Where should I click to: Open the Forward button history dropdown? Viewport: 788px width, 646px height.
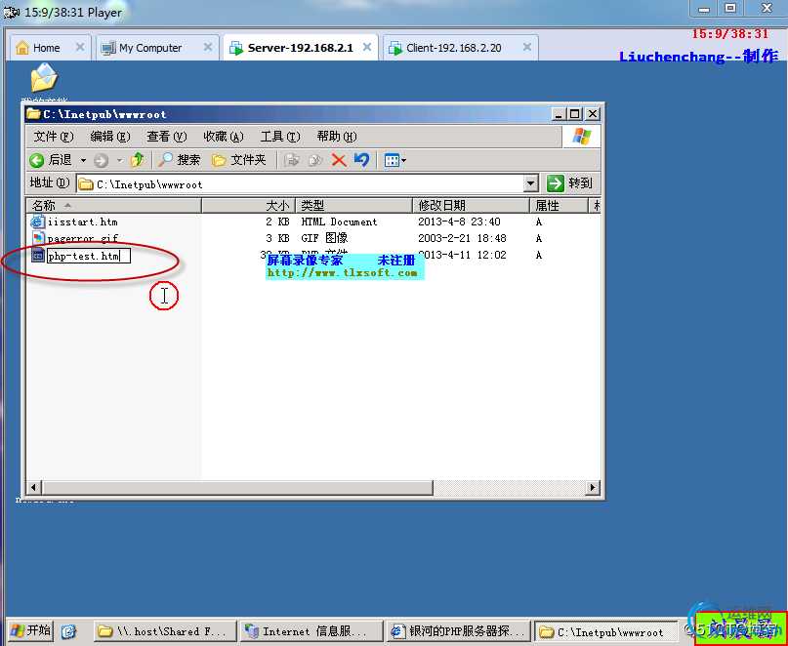tap(119, 161)
